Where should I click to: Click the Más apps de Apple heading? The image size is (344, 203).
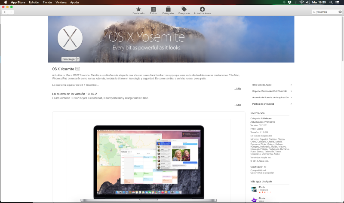[261, 182]
